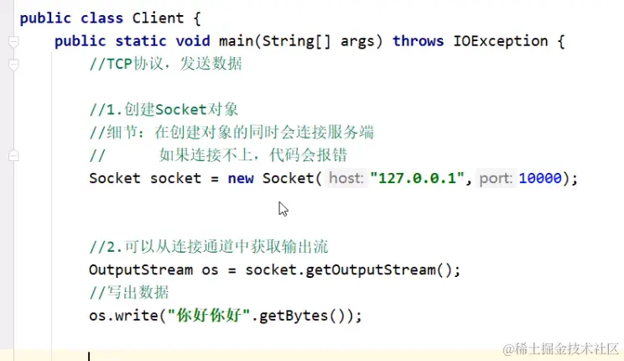The width and height of the screenshot is (624, 361).
Task: Click the 稀土掘金技术社区 watermark
Action: point(561,349)
